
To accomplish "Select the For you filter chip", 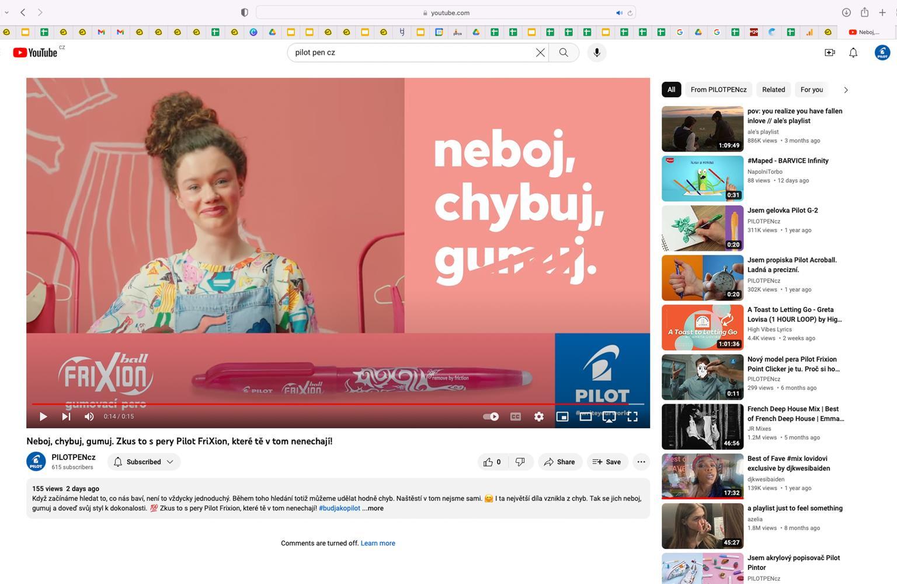I will coord(812,90).
